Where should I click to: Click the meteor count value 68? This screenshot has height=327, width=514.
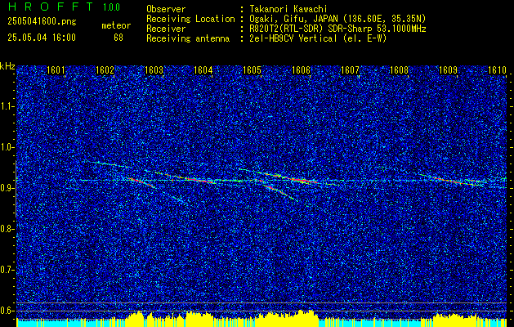pos(118,38)
